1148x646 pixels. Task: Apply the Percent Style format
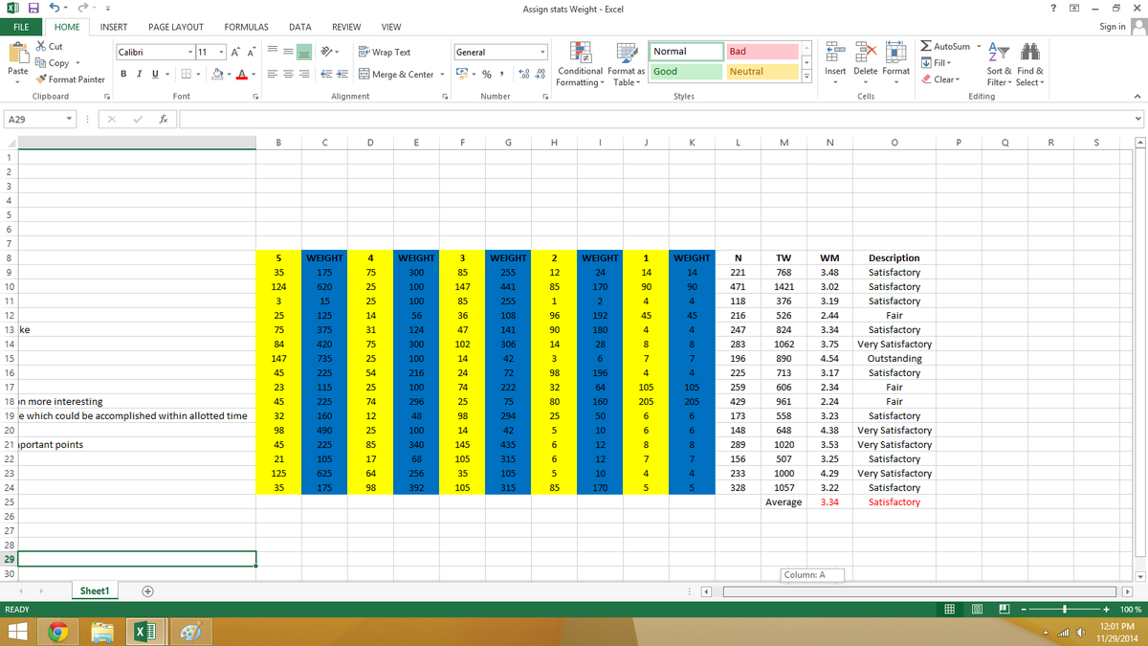pos(487,75)
